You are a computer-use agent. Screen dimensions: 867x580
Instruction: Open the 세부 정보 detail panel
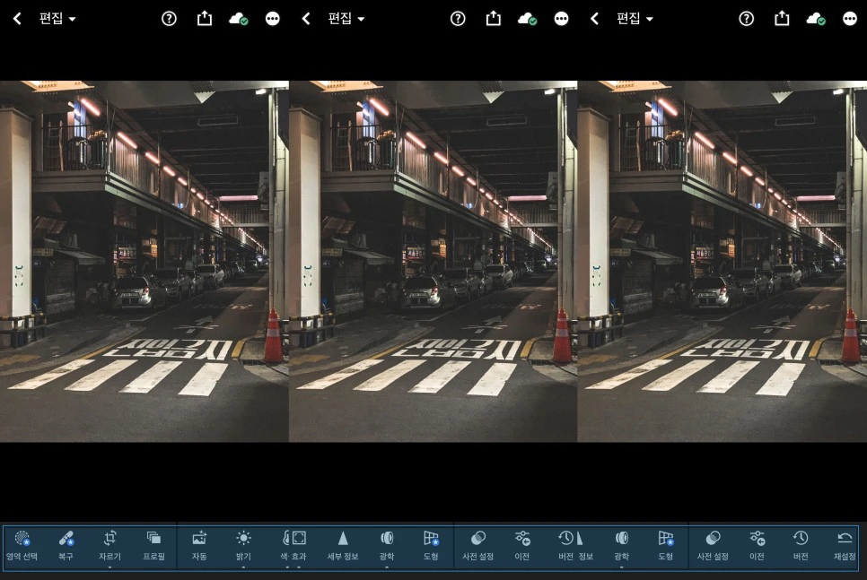(x=343, y=546)
